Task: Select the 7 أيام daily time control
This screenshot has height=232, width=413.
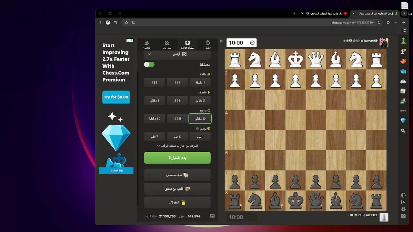Action: pyautogui.click(x=155, y=137)
